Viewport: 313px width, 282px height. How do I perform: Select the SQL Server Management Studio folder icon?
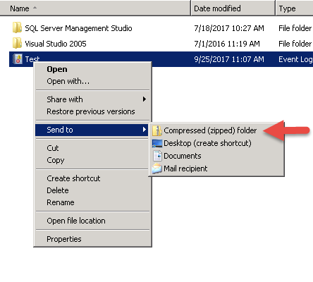(x=17, y=27)
